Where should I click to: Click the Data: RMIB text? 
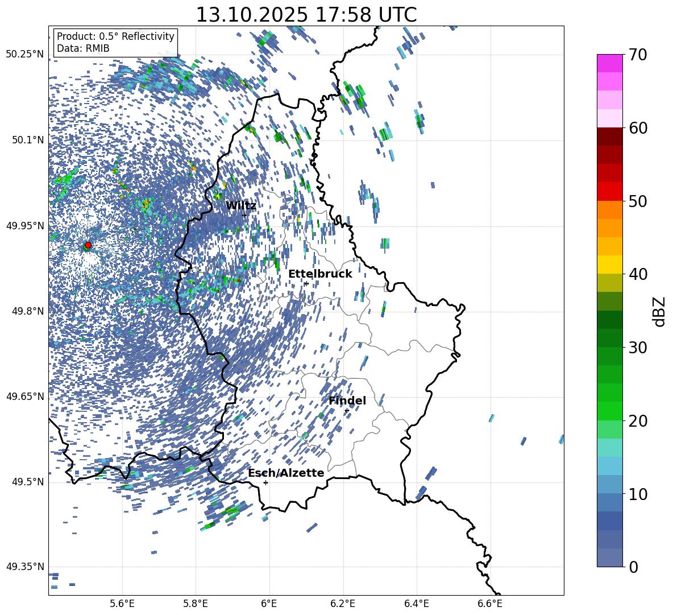pyautogui.click(x=83, y=48)
